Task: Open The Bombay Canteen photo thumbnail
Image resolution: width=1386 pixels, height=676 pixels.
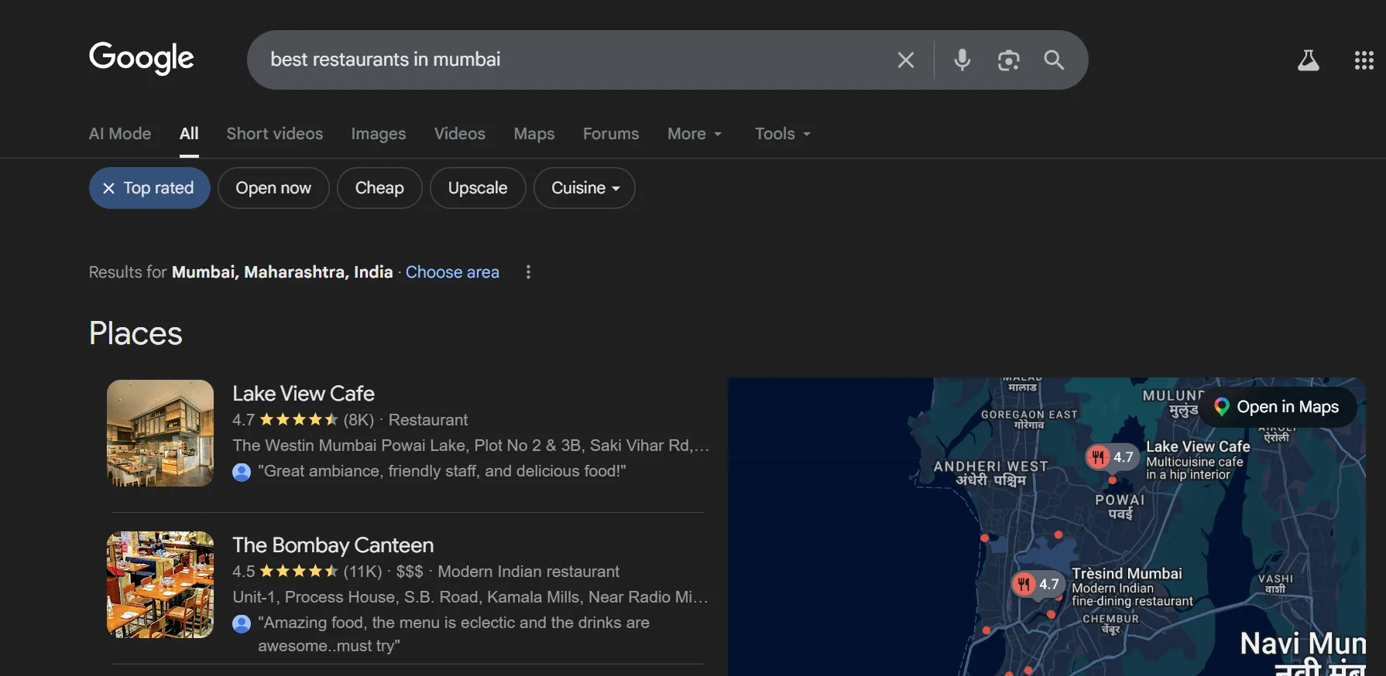Action: click(x=160, y=585)
